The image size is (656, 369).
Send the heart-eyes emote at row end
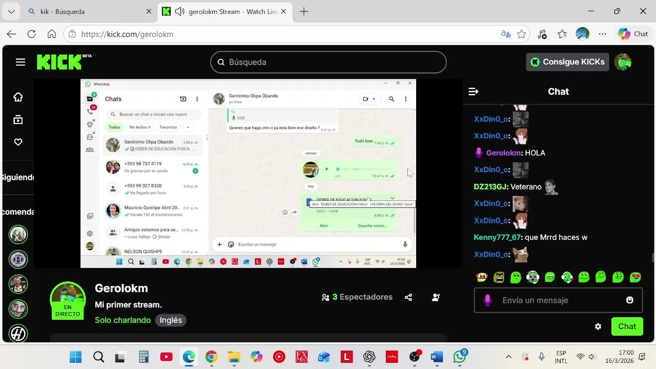(635, 277)
